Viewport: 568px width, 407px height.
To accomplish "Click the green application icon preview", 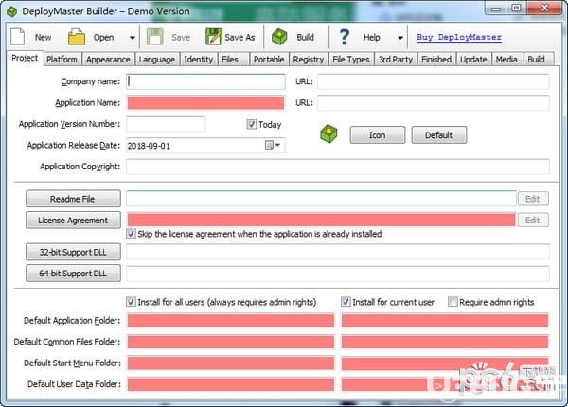I will [328, 133].
